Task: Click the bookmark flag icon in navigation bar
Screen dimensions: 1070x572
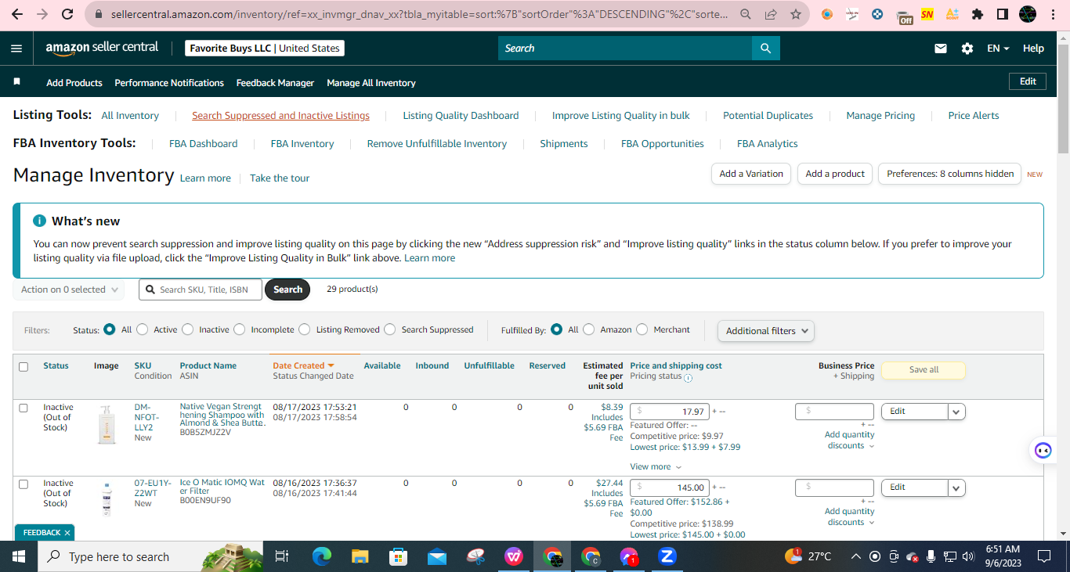Action: (x=17, y=82)
